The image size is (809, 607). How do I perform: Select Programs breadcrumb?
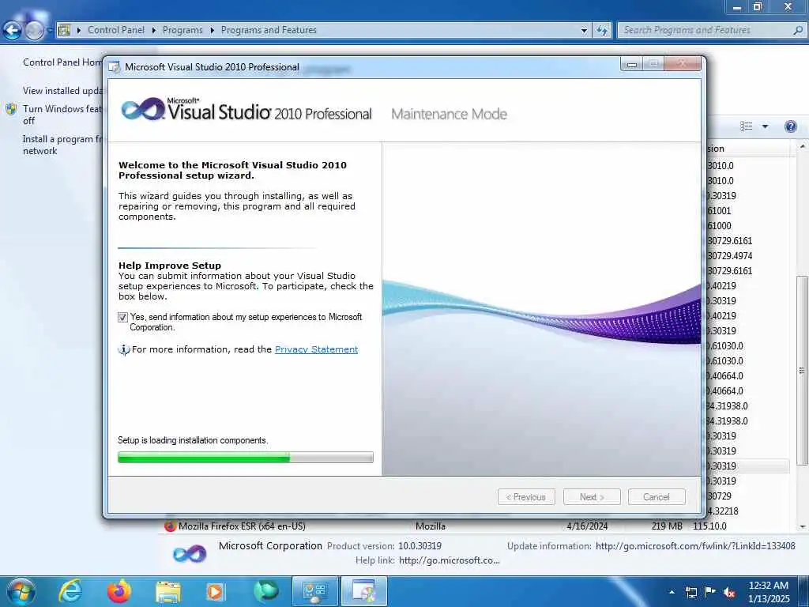[x=182, y=30]
